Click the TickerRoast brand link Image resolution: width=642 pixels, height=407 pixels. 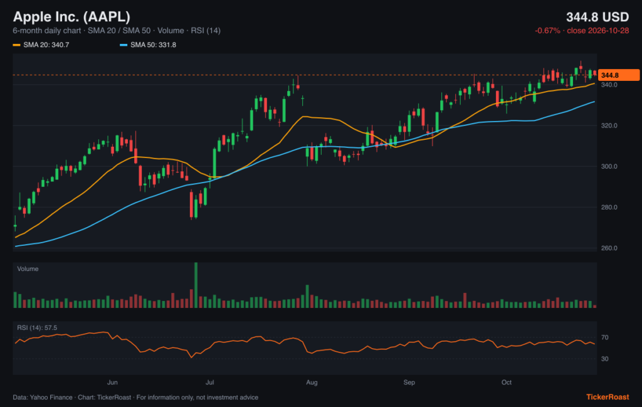point(608,397)
